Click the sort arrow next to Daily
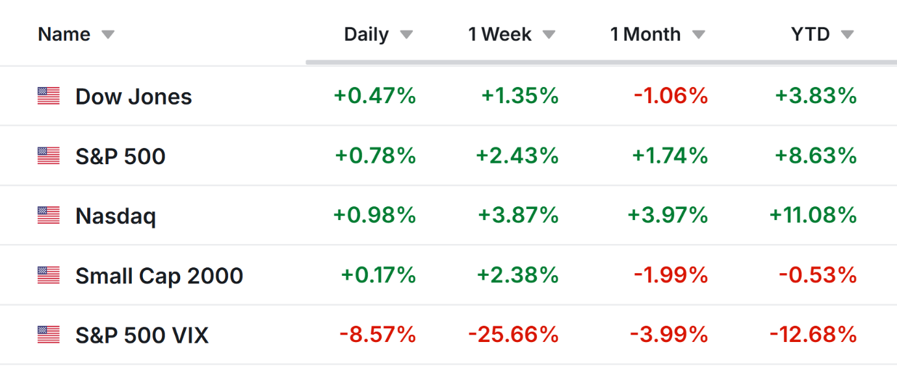The image size is (897, 366). pos(406,34)
